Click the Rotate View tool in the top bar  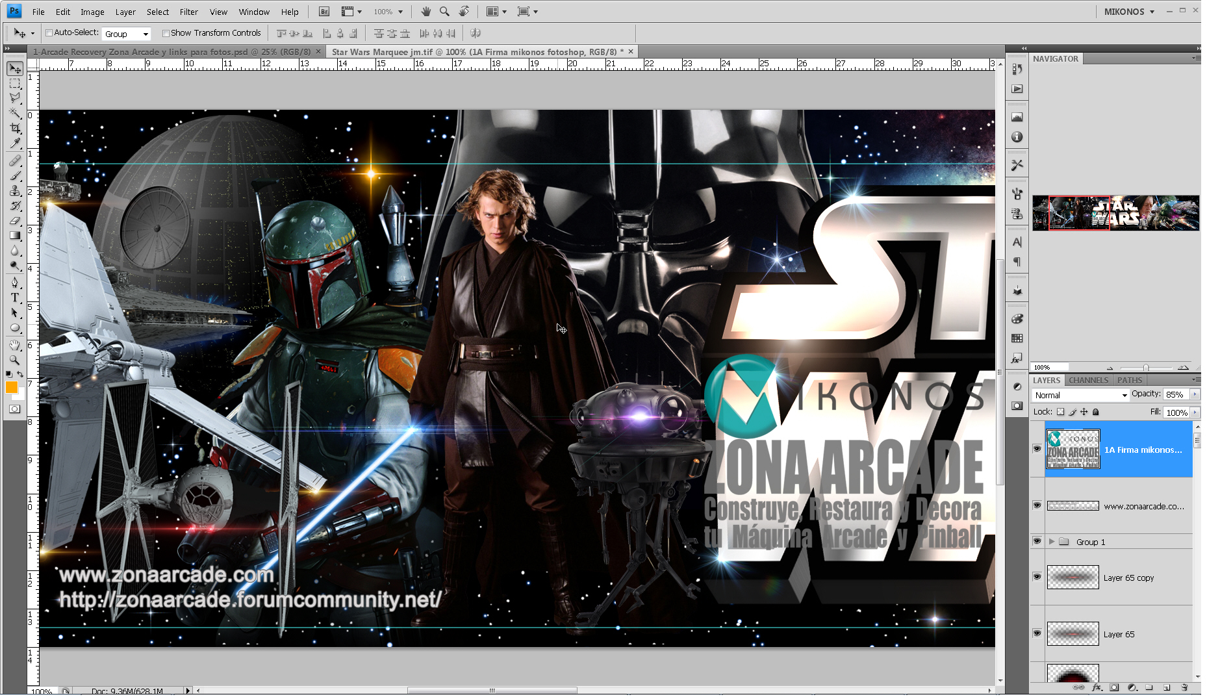click(x=464, y=12)
